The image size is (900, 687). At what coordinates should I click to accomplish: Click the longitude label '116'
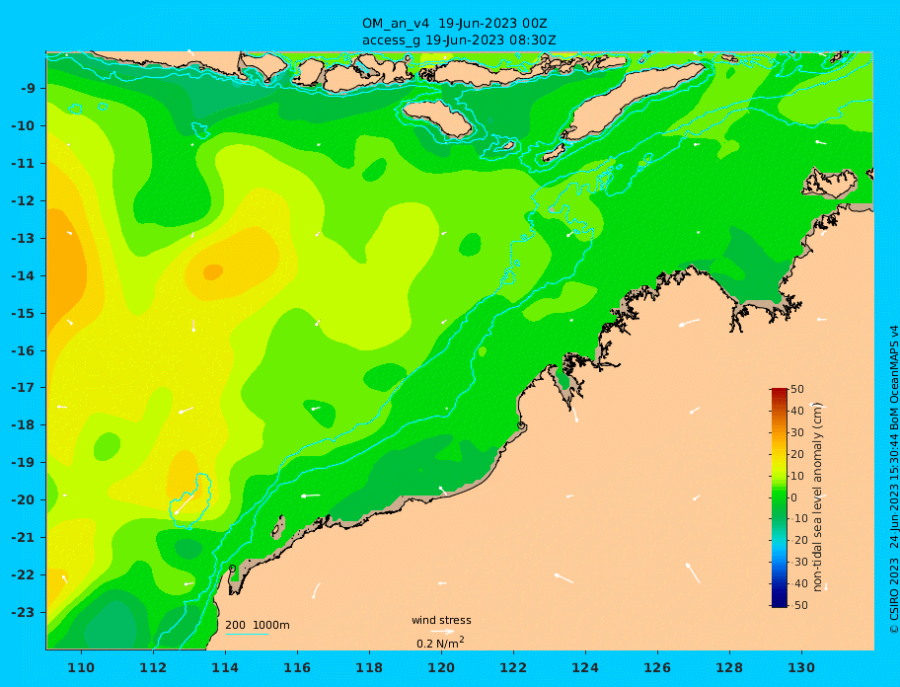coord(297,667)
